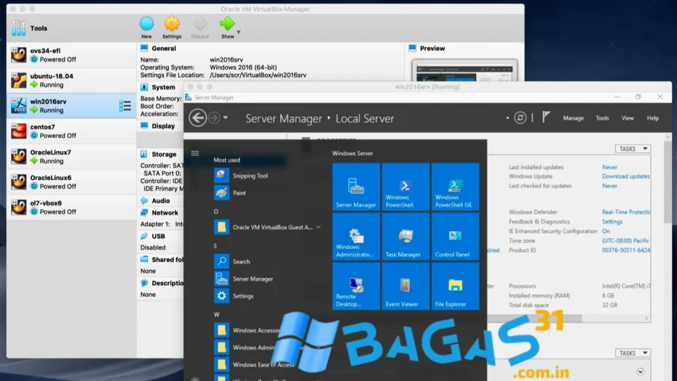677x381 pixels.
Task: Open the Control Panel tile
Action: 455,236
